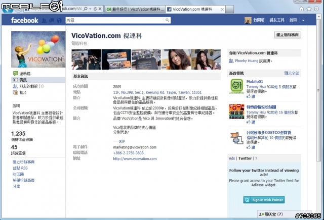Open browser favorites star icon
Image resolution: width=324 pixels, height=220 pixels.
tap(309, 9)
